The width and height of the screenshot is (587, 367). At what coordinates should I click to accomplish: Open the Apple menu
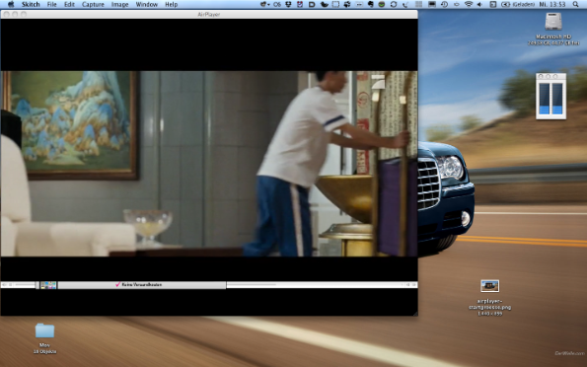(11, 5)
